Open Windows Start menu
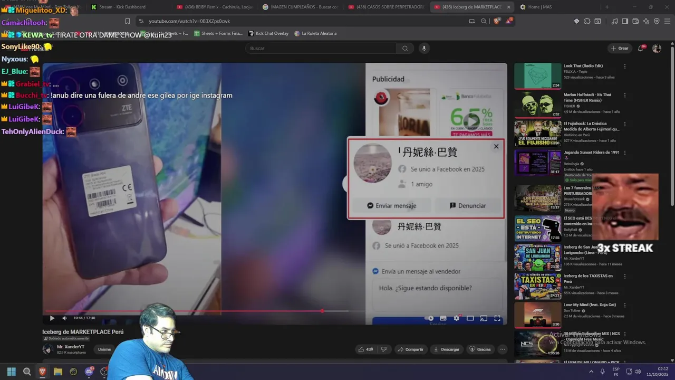This screenshot has width=675, height=380. pos(12,372)
